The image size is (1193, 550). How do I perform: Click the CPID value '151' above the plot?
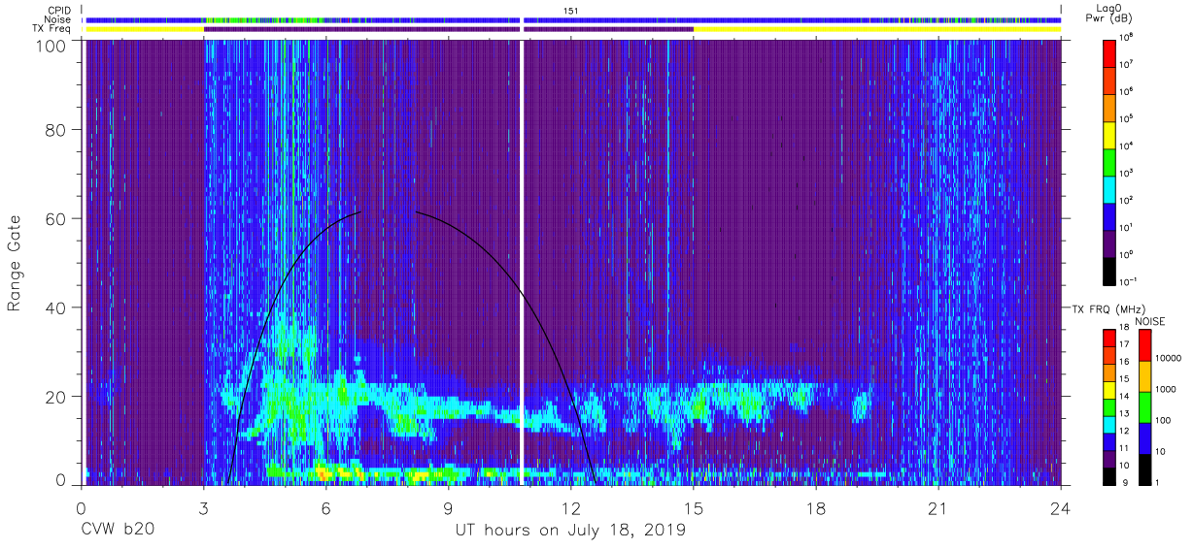(571, 10)
